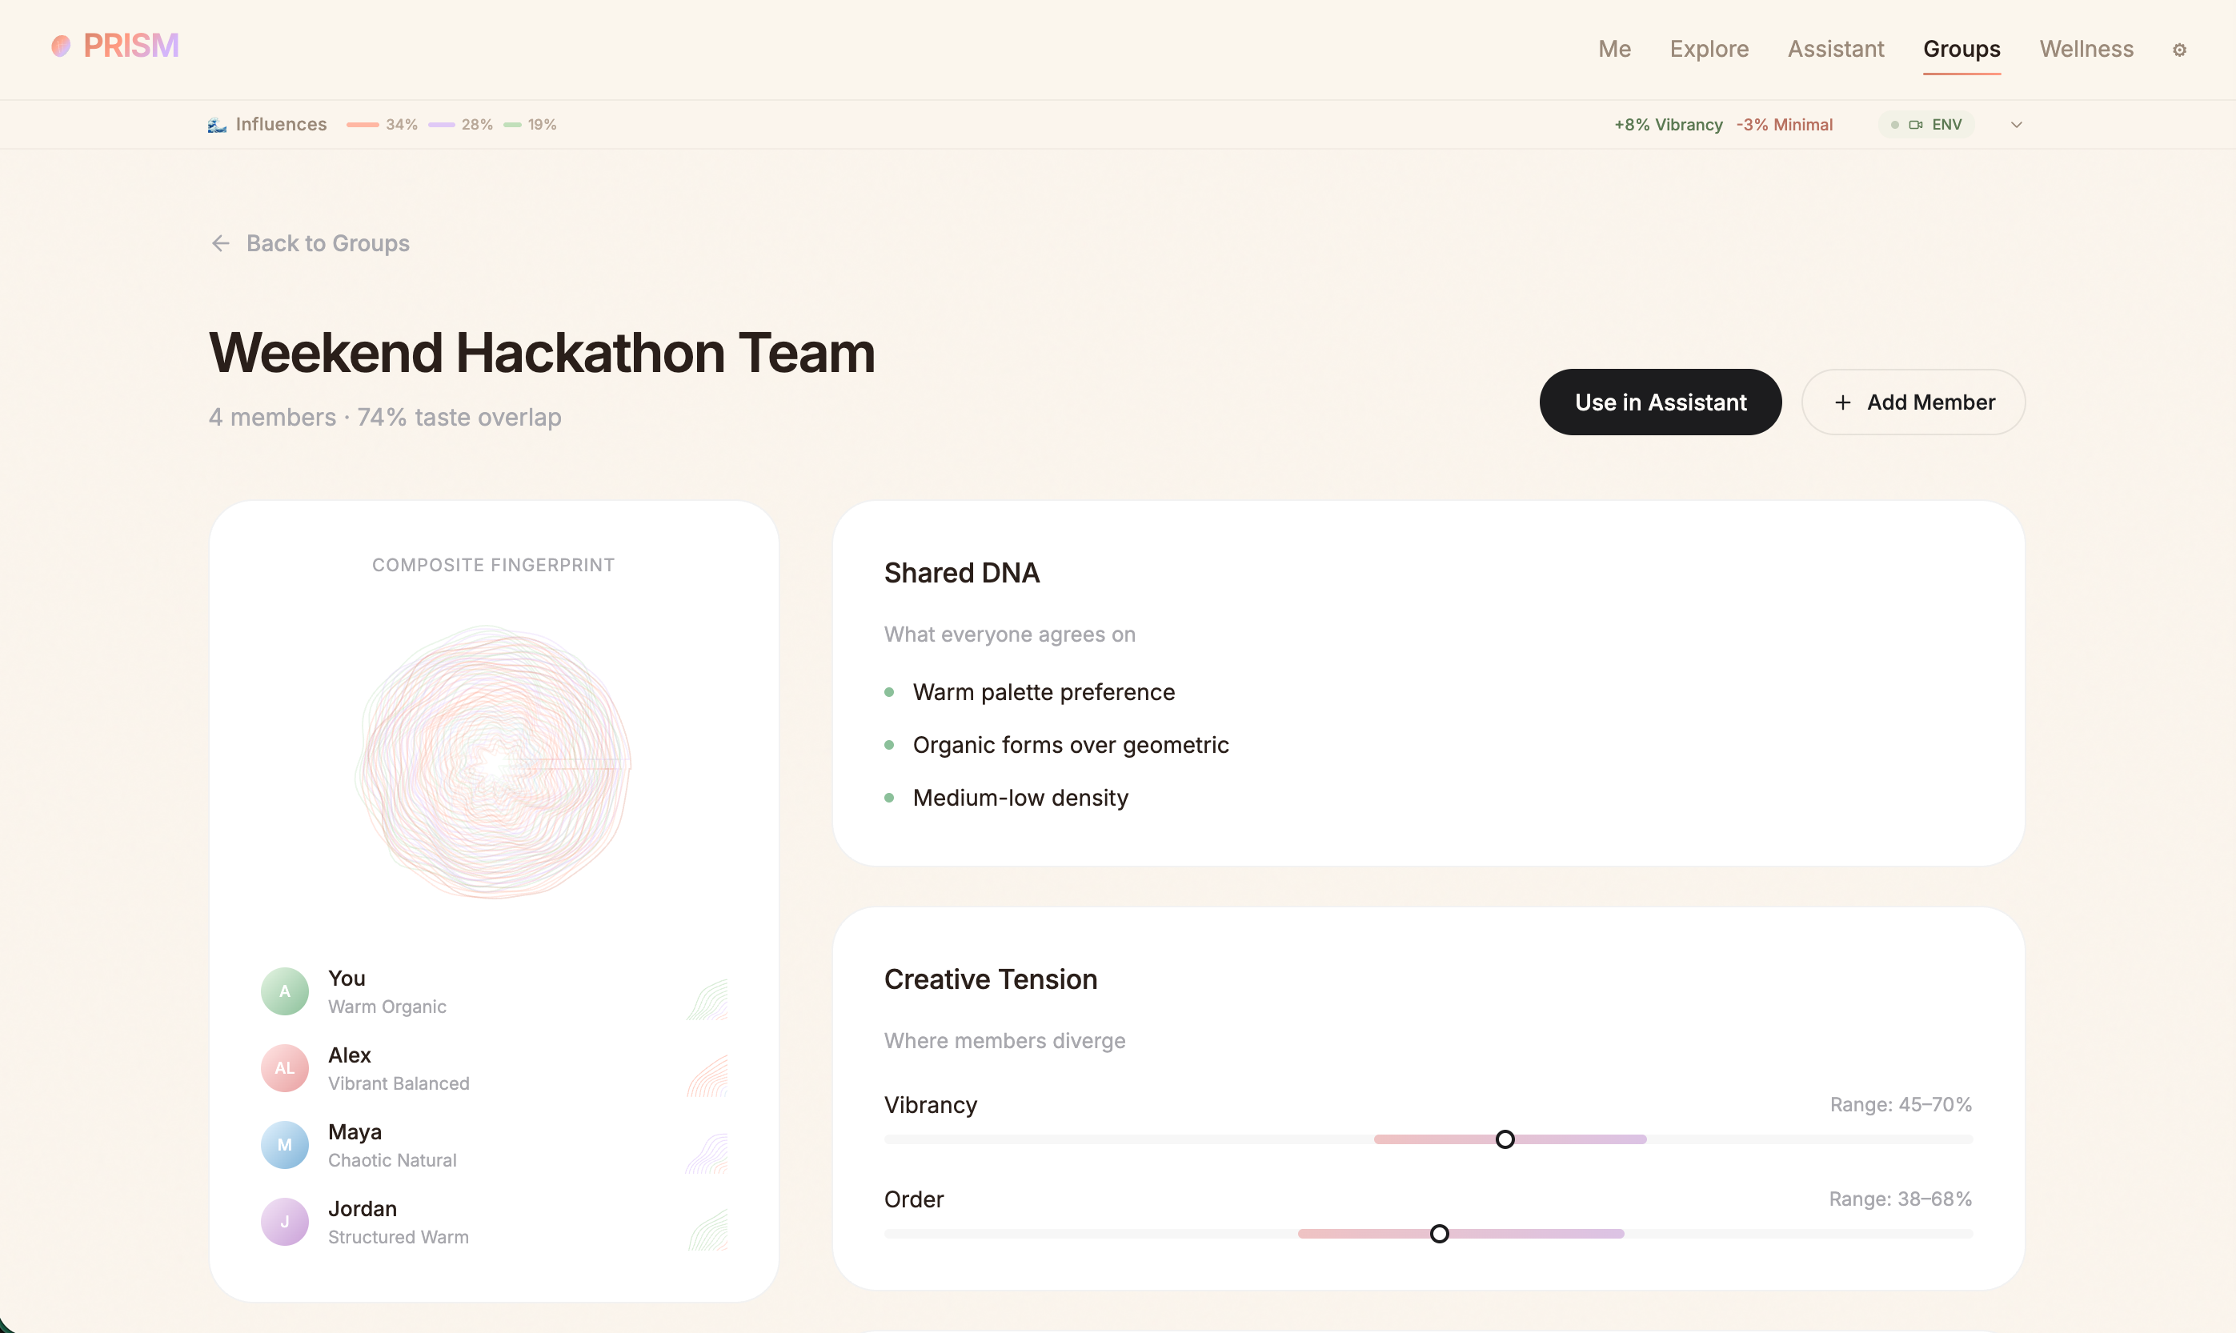Open the settings gear icon
Viewport: 2236px width, 1333px height.
(2178, 50)
